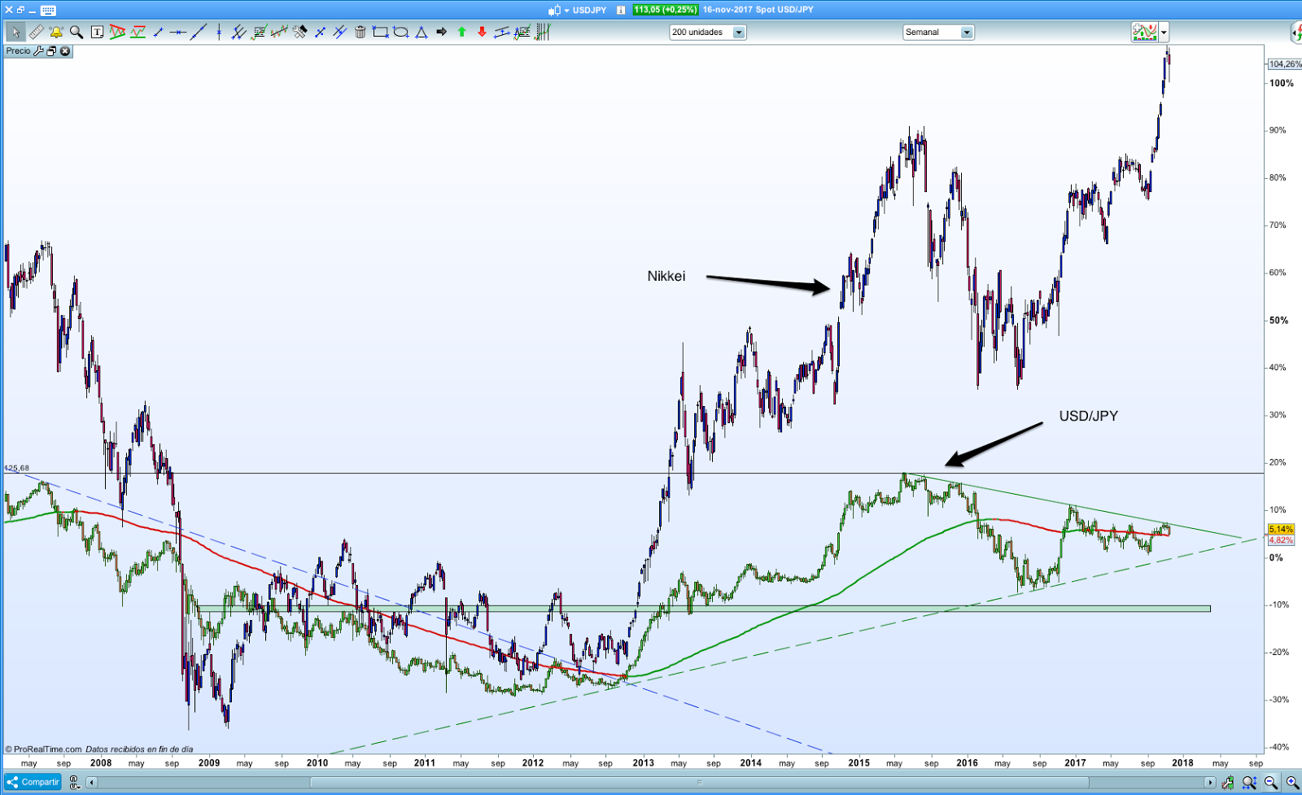Image resolution: width=1302 pixels, height=795 pixels.
Task: Open the chart style icon beside USDJPY
Action: tap(554, 11)
